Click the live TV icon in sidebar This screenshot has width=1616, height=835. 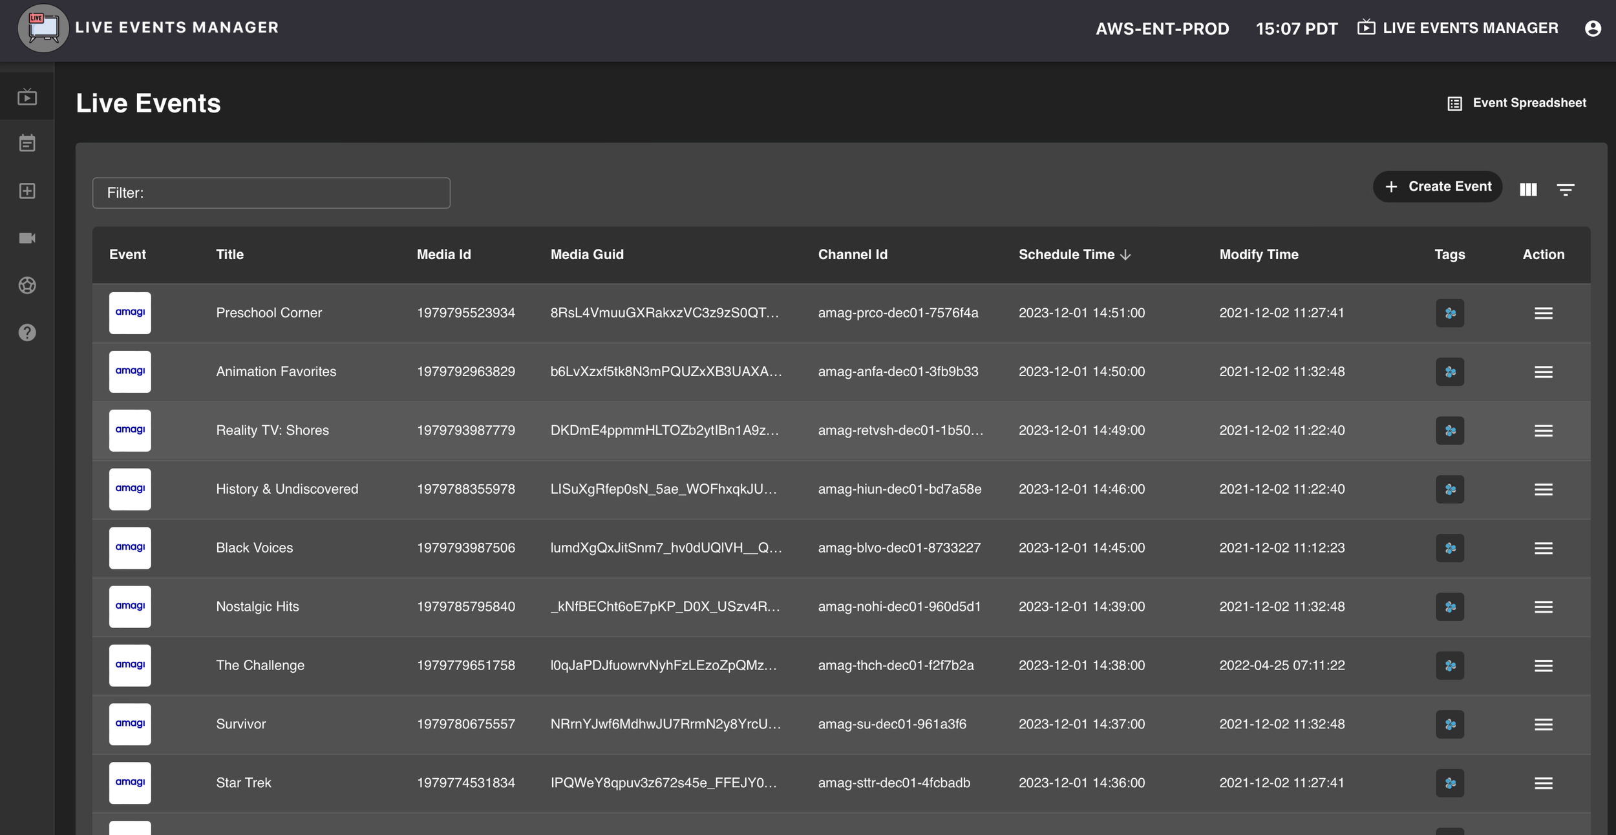[x=27, y=97]
